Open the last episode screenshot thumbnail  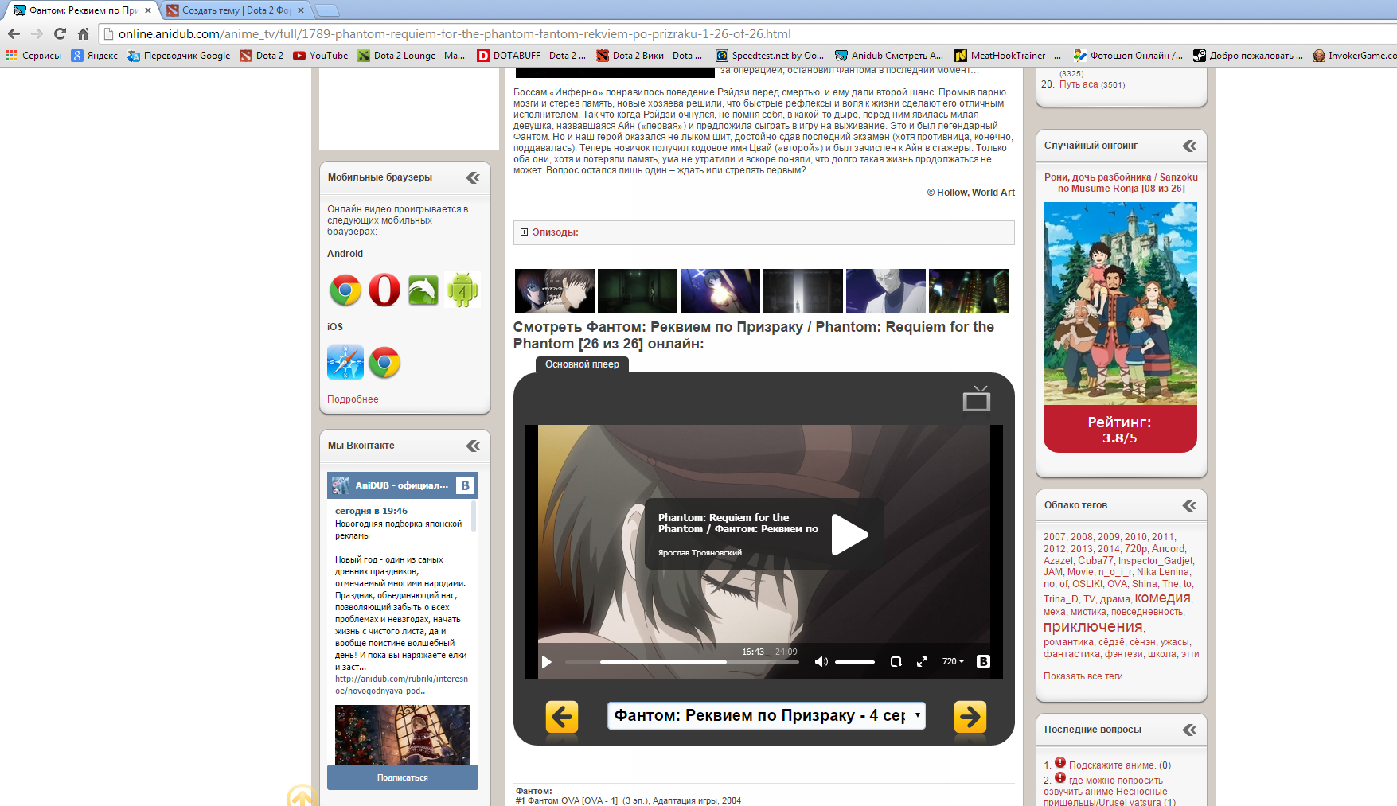(x=969, y=291)
